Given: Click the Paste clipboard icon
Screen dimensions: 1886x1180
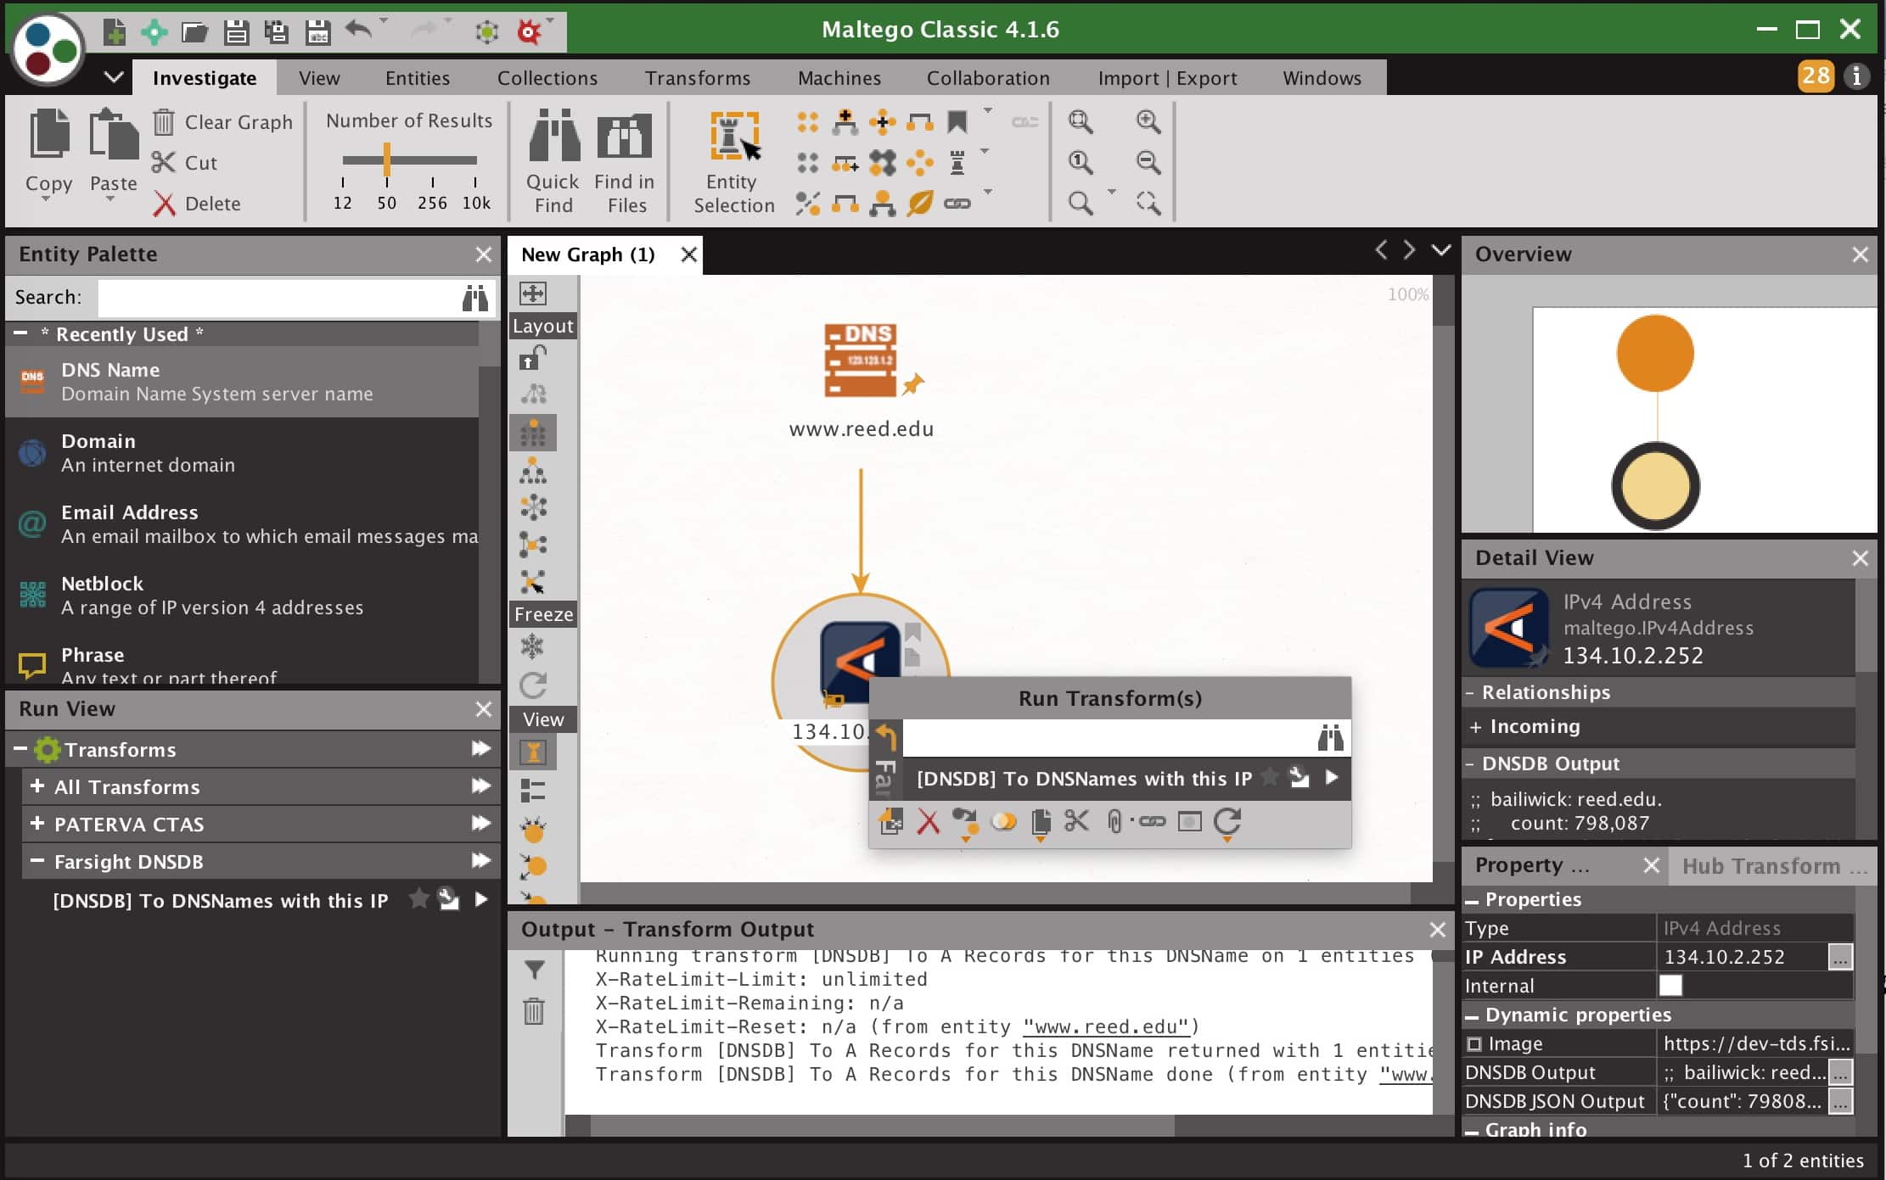Looking at the screenshot, I should pos(114,135).
